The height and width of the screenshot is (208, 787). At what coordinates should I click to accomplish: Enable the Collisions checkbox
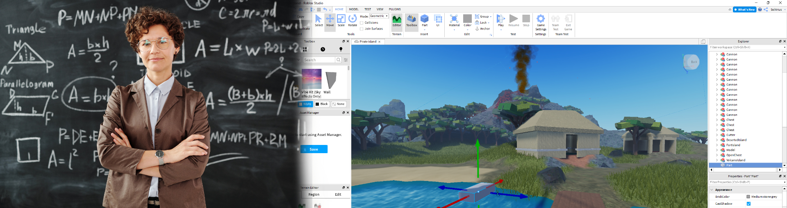[362, 23]
